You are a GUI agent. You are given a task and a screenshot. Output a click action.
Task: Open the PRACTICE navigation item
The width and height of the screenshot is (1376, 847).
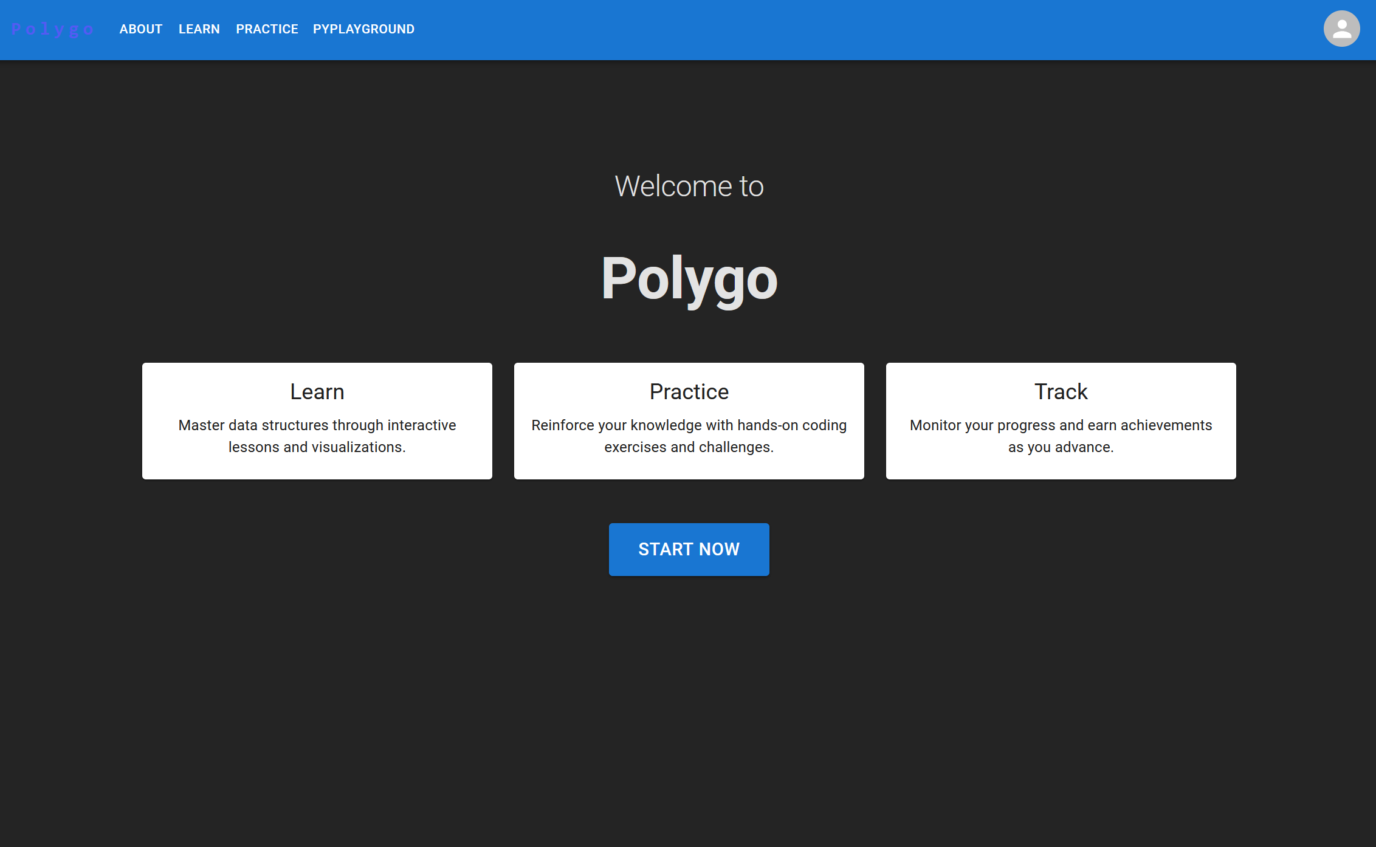267,29
